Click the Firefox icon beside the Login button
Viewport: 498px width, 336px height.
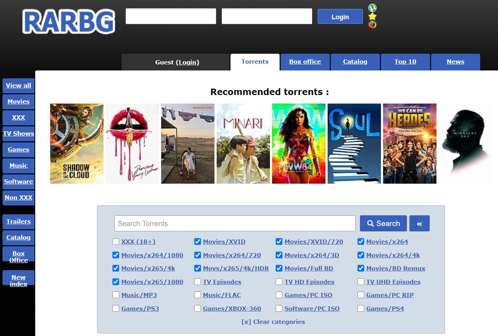[x=372, y=25]
